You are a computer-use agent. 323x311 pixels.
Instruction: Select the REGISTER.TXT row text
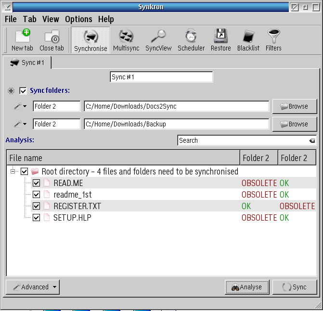(x=77, y=206)
